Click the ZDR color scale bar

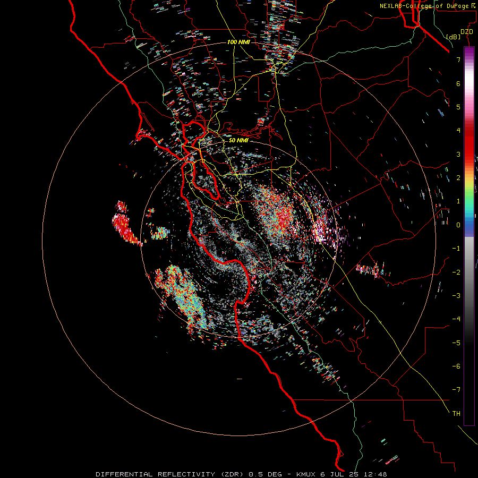click(x=469, y=236)
